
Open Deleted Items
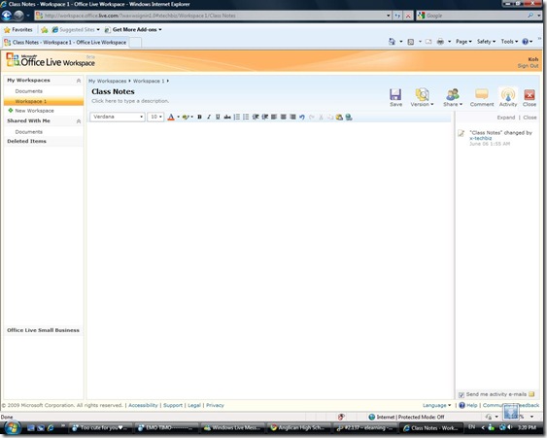coord(26,141)
